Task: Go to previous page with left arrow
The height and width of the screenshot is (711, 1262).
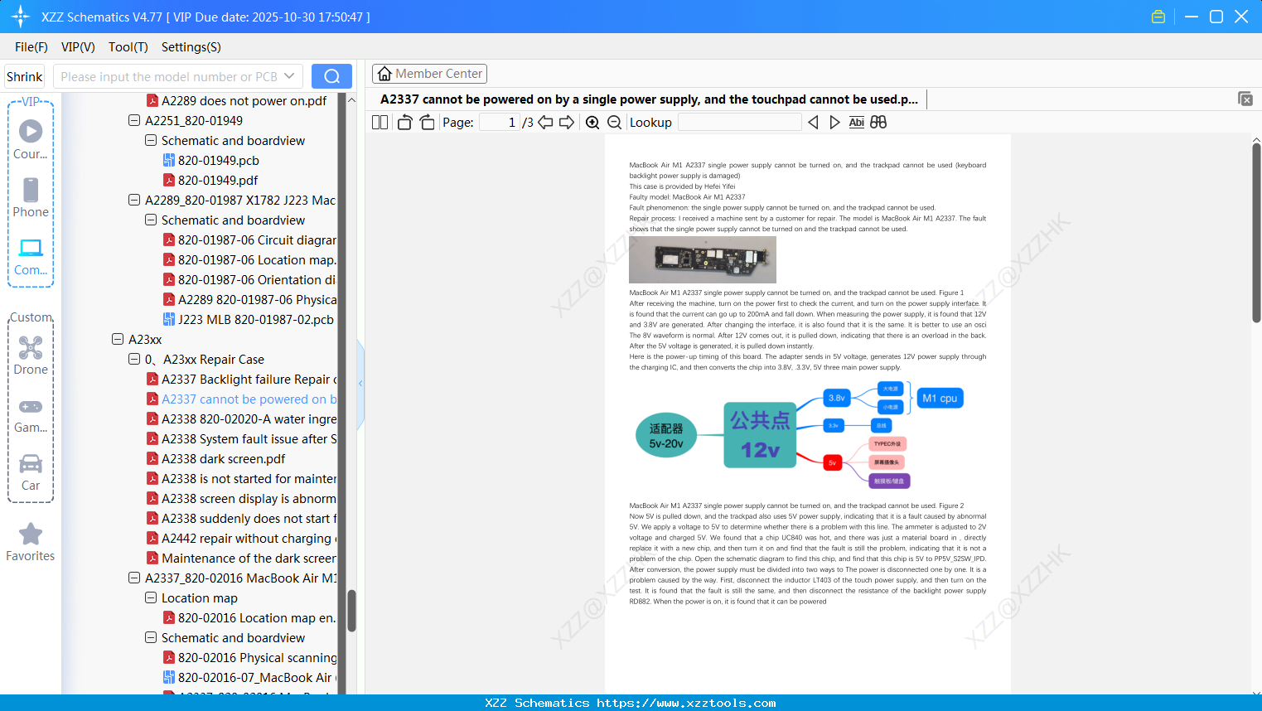Action: coord(545,122)
